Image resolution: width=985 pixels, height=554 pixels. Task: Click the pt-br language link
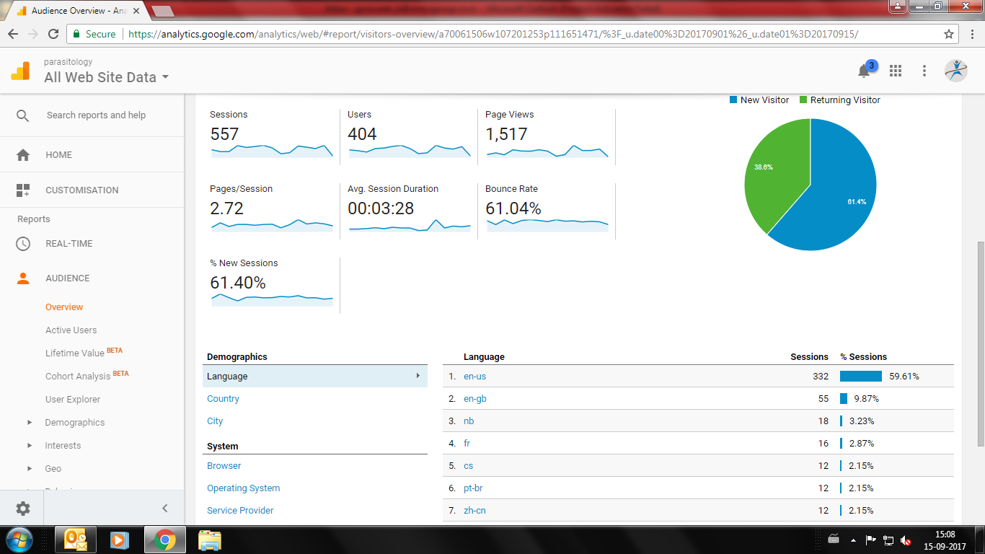(473, 488)
